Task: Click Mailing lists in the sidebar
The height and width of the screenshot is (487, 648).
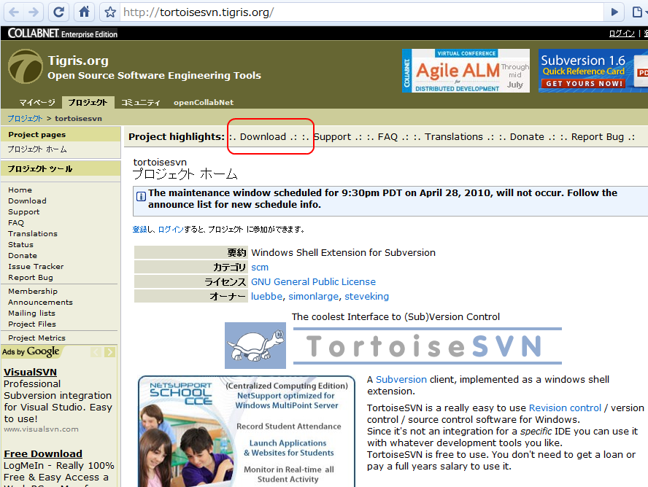Action: (32, 313)
